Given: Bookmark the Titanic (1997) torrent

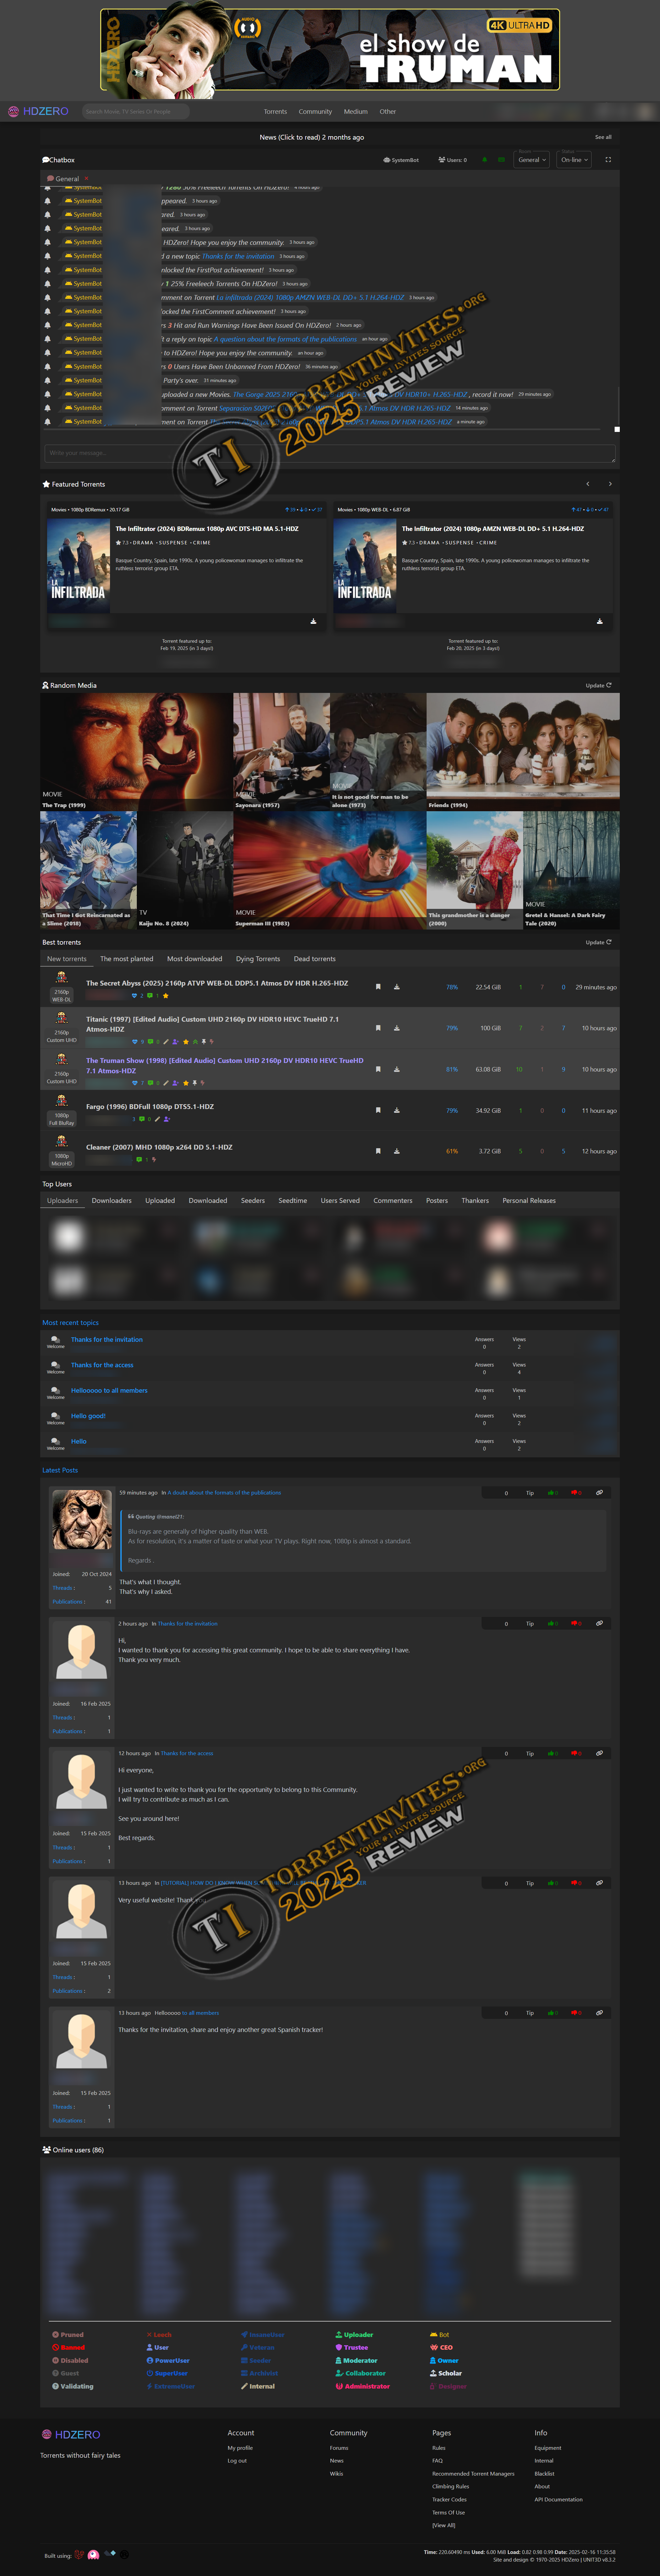Looking at the screenshot, I should 378,1028.
